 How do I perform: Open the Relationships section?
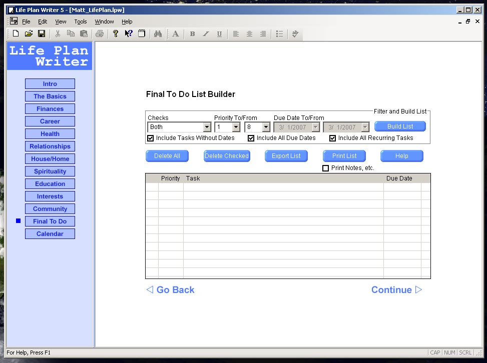pyautogui.click(x=50, y=146)
